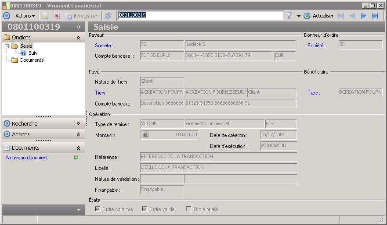Click the Bénéficiaire BCREATION FOURN field
The image size is (387, 225).
click(361, 92)
